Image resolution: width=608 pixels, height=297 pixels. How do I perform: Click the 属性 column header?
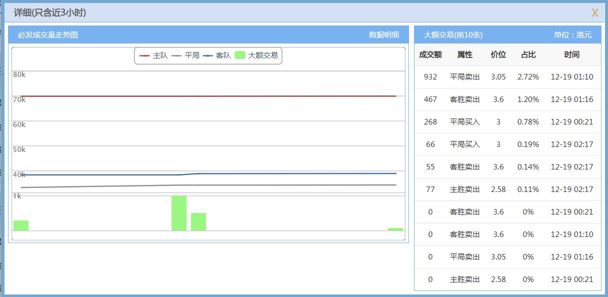pos(463,54)
